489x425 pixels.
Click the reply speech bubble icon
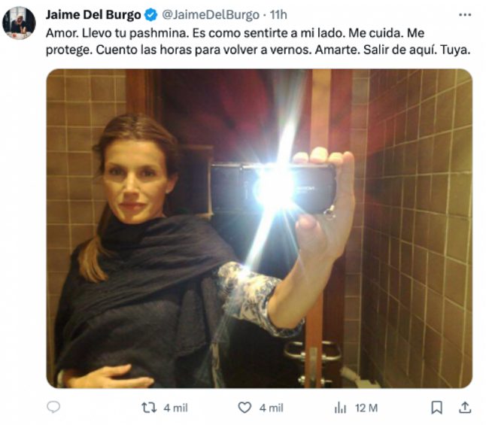53,407
